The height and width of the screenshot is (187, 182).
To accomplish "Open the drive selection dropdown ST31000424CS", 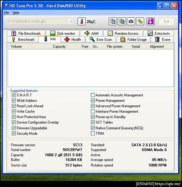I will coord(40,21).
